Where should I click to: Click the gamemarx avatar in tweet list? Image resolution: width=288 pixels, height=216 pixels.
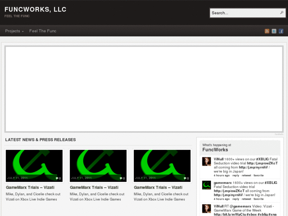206,185
